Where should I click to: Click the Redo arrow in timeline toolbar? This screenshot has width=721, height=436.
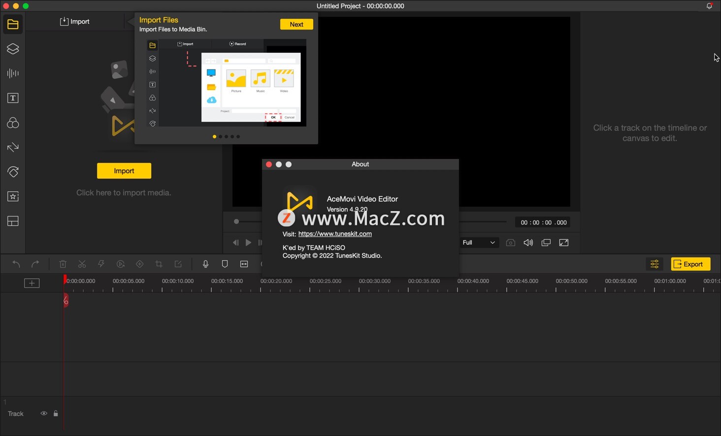pos(35,264)
